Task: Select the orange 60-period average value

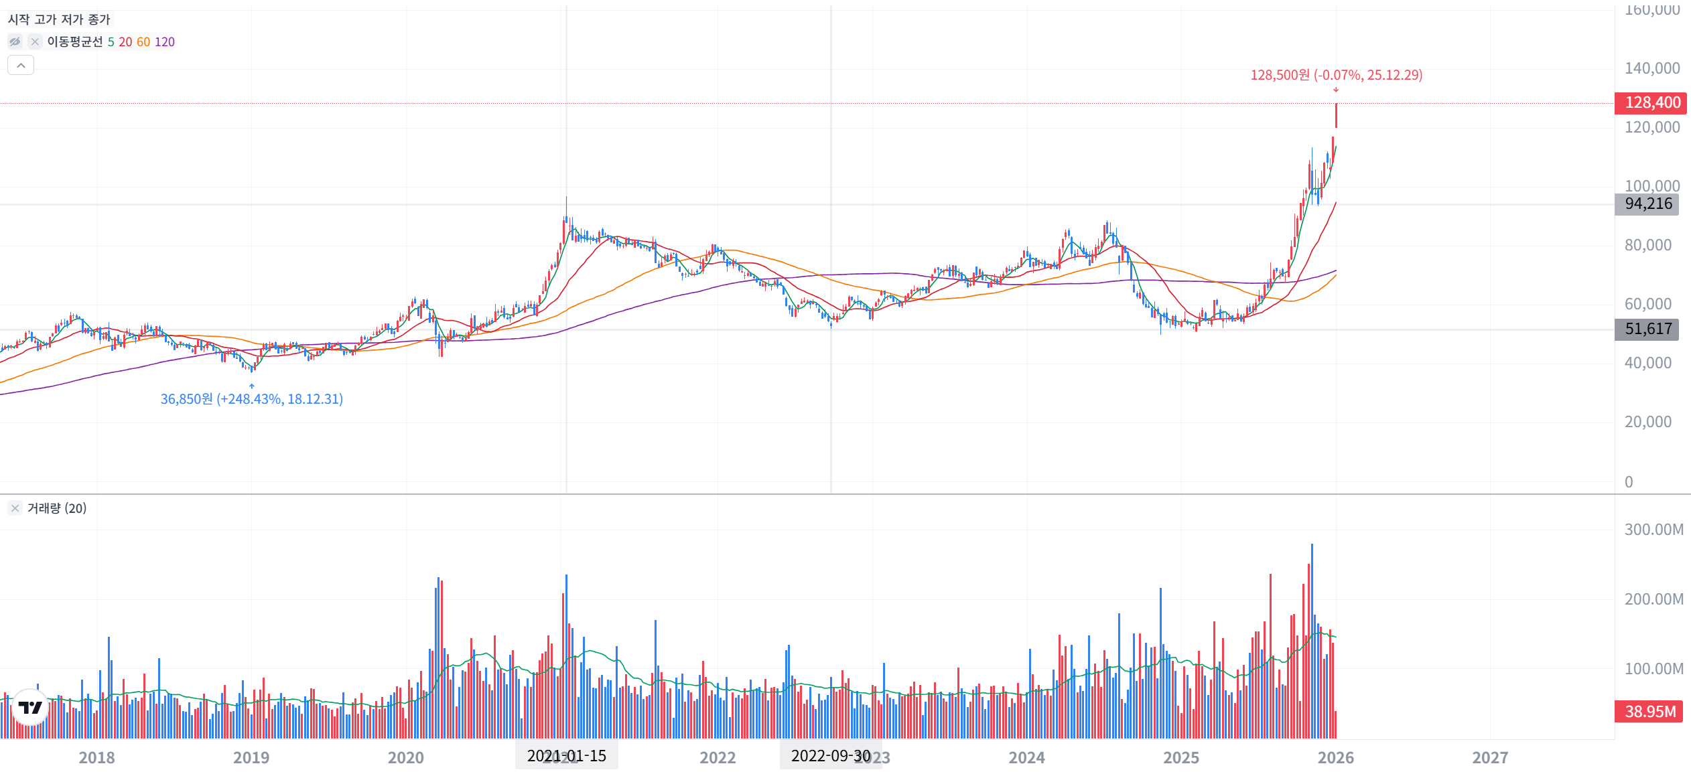Action: [143, 42]
